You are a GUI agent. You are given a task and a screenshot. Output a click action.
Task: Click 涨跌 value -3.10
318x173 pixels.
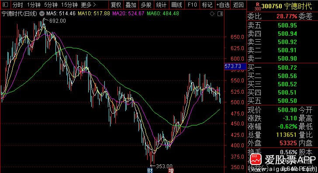pos(290,118)
